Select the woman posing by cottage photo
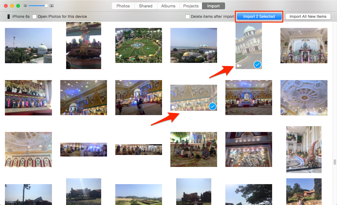 (304, 192)
